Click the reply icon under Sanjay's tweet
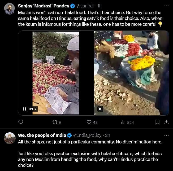The height and width of the screenshot is (171, 173). [x=21, y=122]
